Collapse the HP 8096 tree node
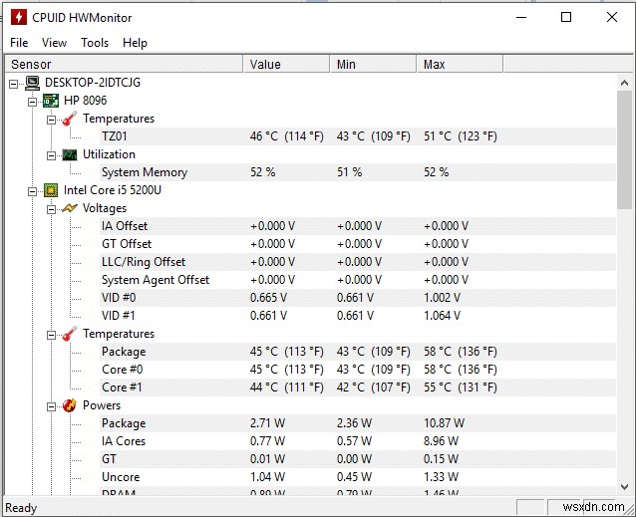 point(33,101)
